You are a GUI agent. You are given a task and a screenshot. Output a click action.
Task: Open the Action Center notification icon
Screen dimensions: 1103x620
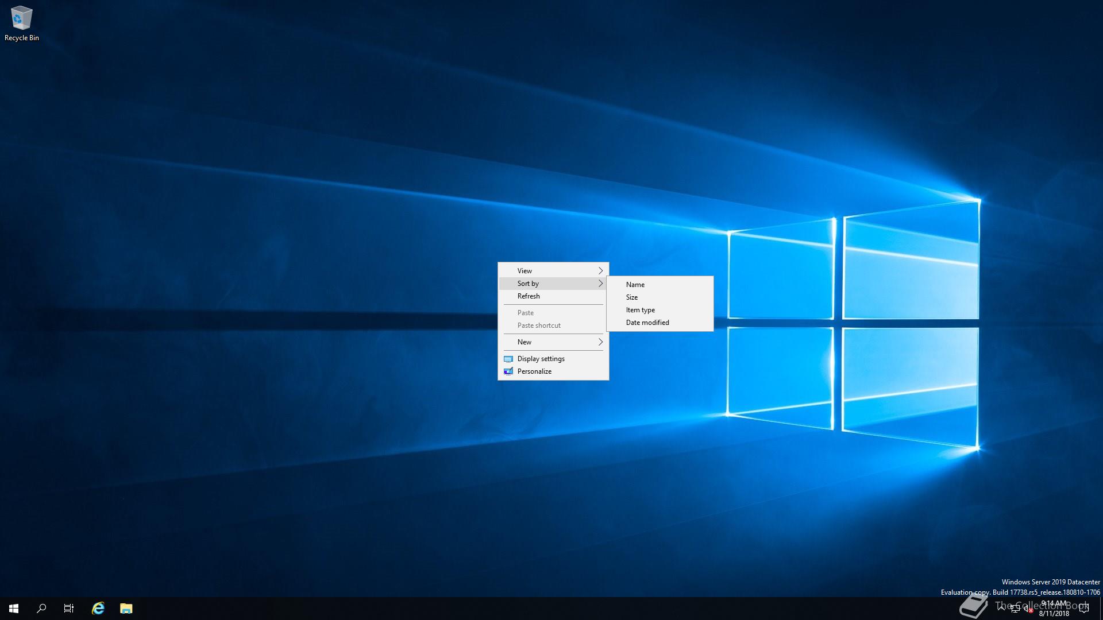point(1084,609)
